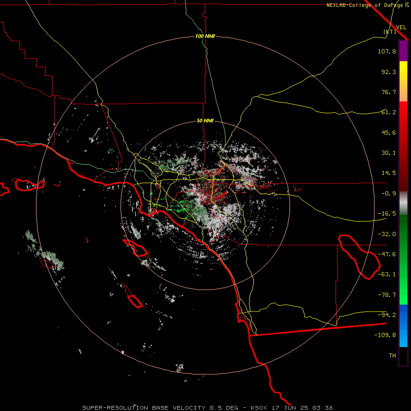Select the -94.2 velocity scale value
This screenshot has height=411, width=411.
(387, 315)
